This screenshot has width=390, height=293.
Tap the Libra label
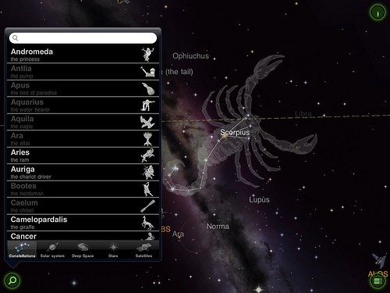[303, 114]
